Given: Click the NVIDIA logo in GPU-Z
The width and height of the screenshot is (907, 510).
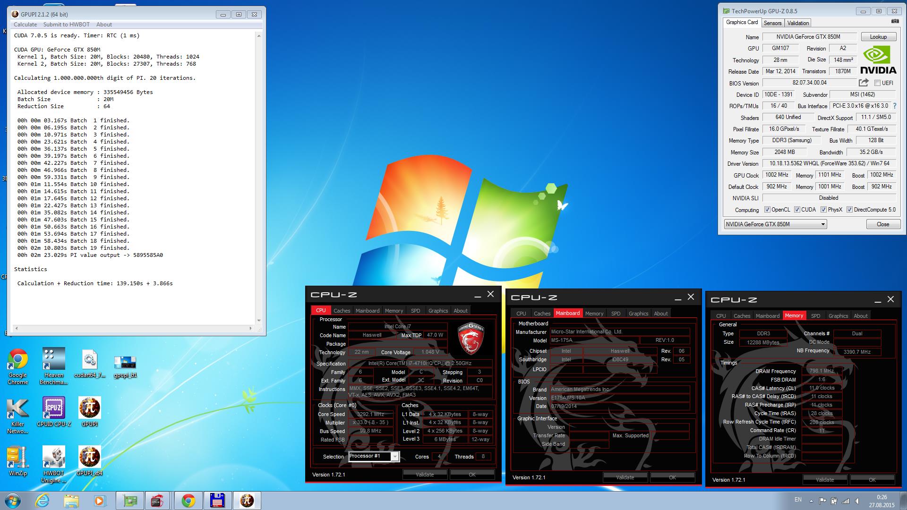Looking at the screenshot, I should pyautogui.click(x=878, y=59).
